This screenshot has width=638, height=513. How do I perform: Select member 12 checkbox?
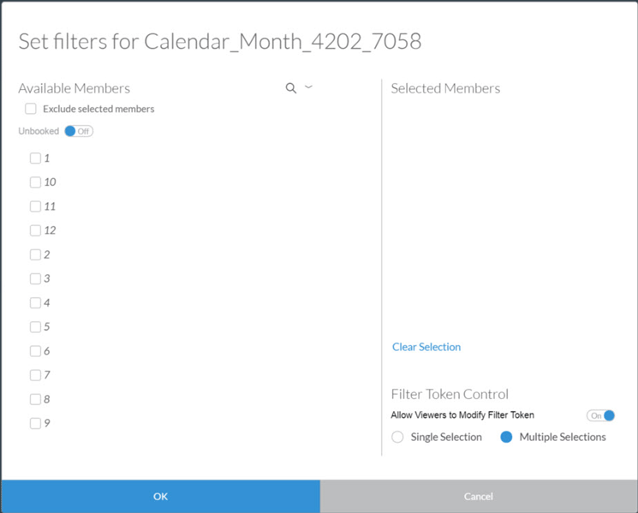pyautogui.click(x=35, y=230)
